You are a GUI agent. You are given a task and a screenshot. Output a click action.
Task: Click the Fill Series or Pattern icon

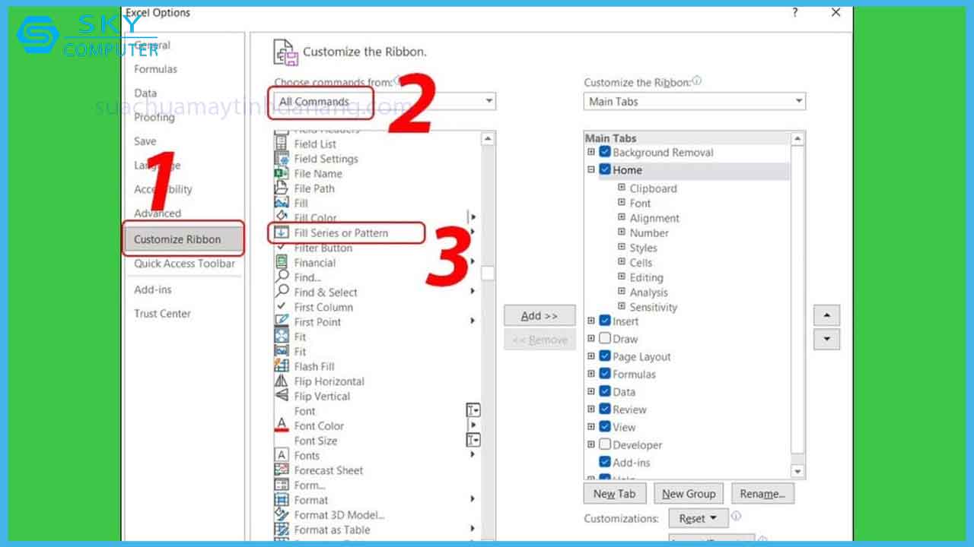coord(282,232)
